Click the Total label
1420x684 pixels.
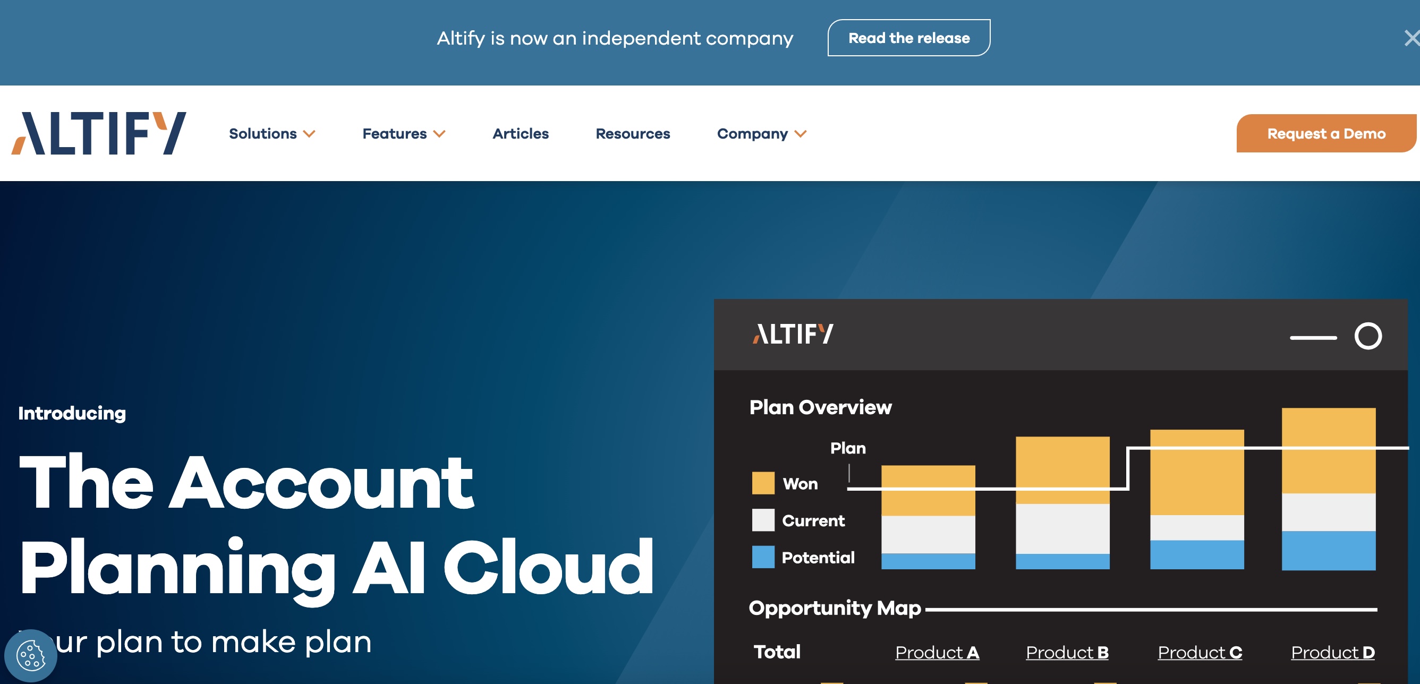coord(777,652)
